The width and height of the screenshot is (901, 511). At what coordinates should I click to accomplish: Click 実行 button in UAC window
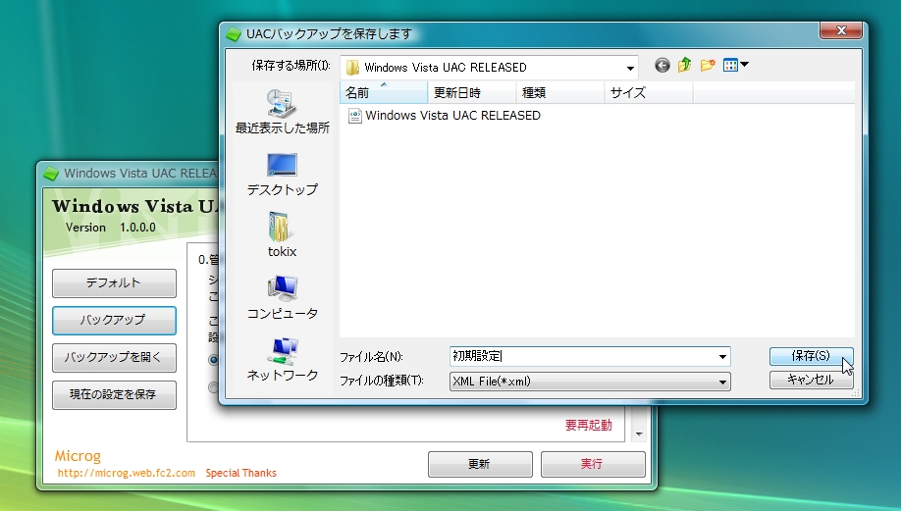click(x=593, y=464)
